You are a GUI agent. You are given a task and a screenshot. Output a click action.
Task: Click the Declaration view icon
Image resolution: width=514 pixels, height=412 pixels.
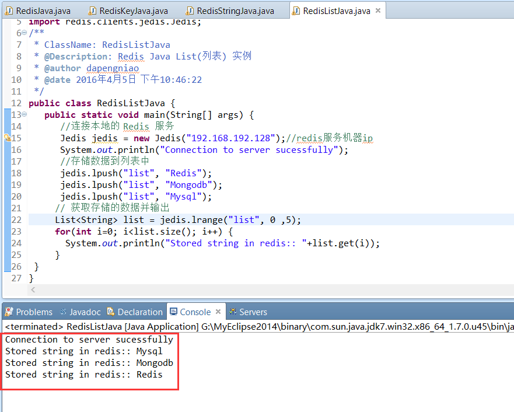click(111, 312)
